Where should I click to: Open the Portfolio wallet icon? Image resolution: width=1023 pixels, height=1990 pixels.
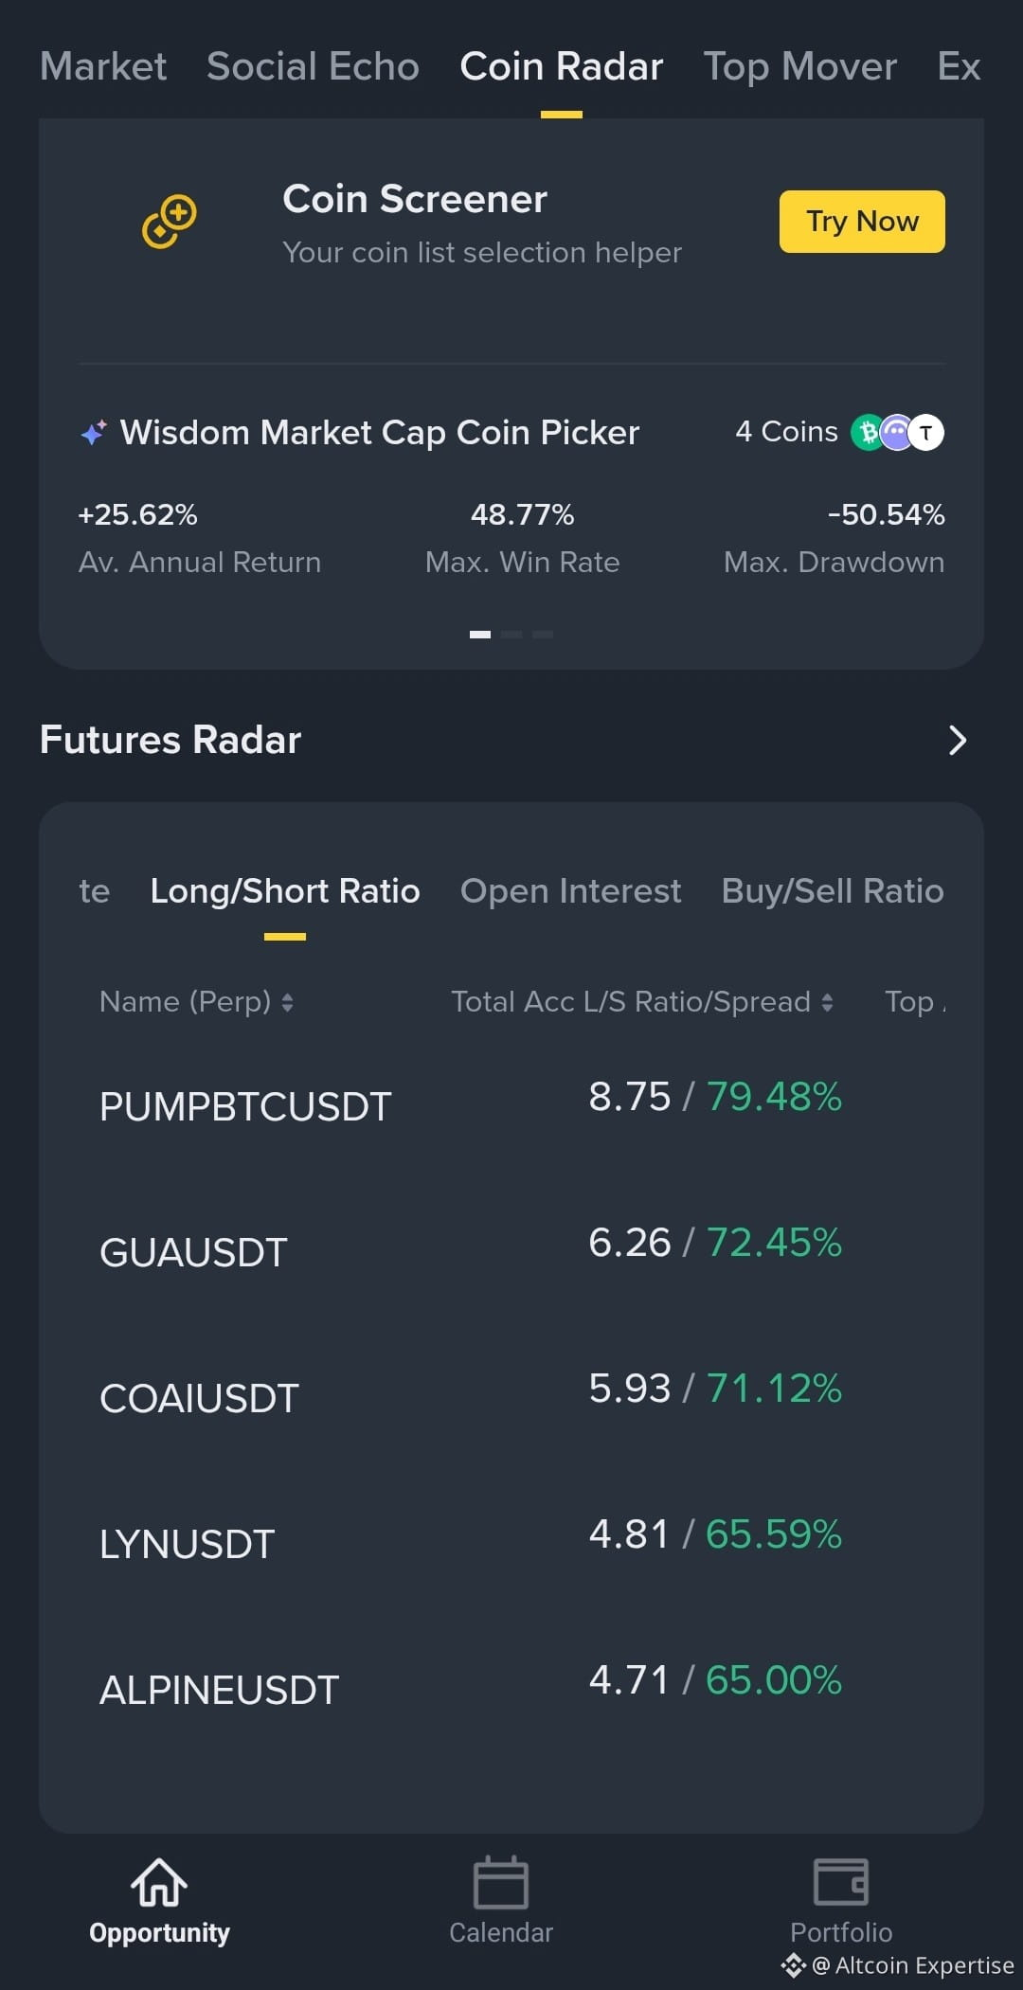coord(841,1882)
